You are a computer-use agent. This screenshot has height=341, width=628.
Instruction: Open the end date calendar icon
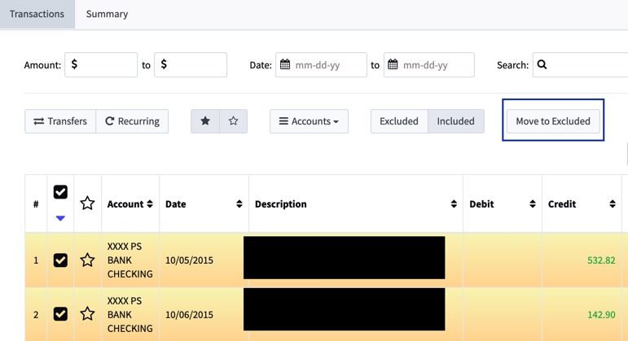(x=393, y=64)
